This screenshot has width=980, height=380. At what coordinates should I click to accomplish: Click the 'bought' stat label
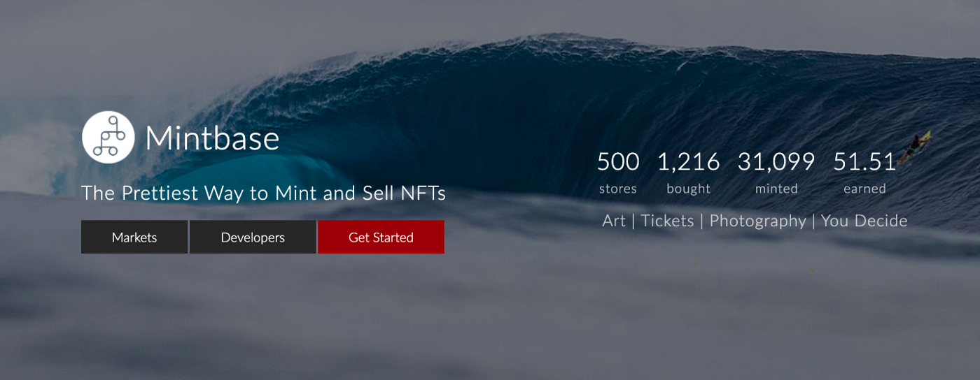tap(688, 189)
